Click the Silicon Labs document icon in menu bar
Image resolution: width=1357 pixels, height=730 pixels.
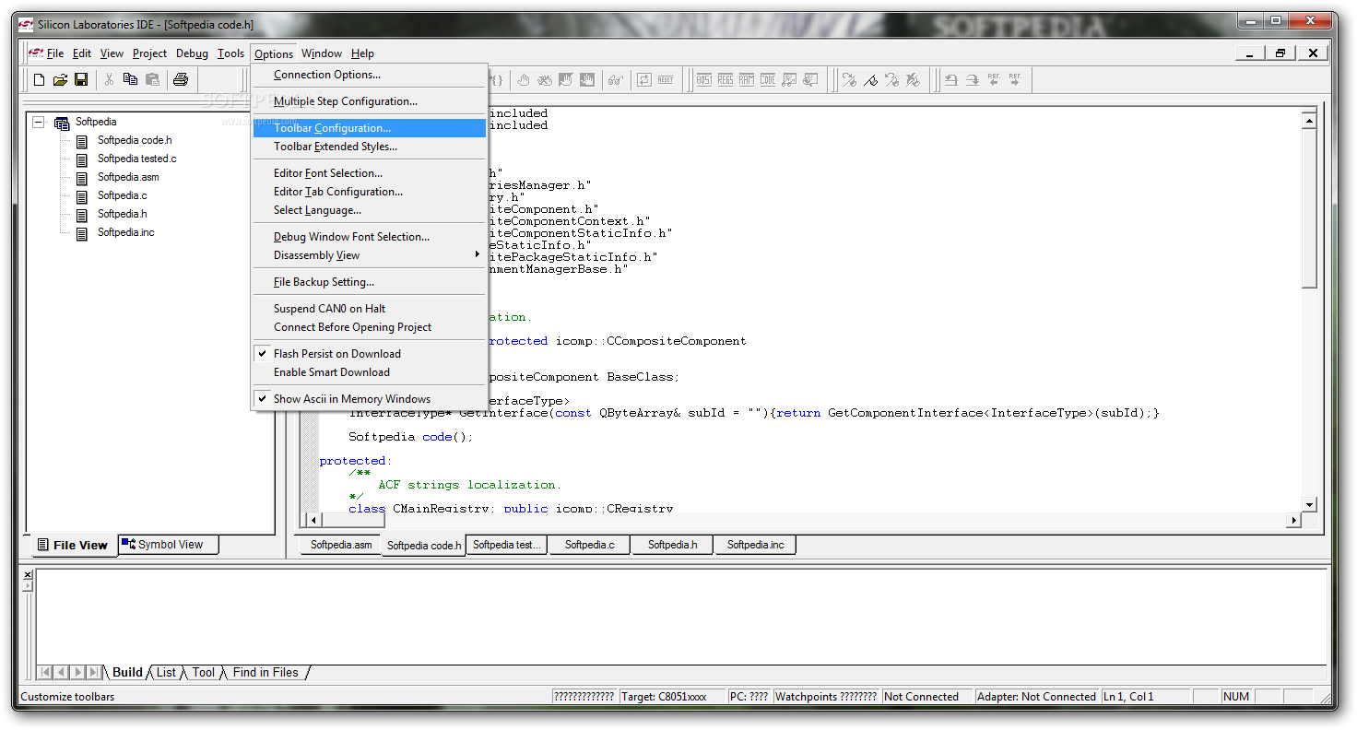coord(36,53)
